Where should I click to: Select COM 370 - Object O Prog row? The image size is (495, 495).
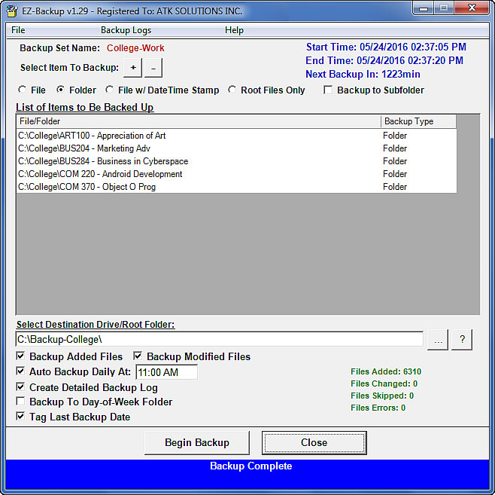click(x=236, y=187)
